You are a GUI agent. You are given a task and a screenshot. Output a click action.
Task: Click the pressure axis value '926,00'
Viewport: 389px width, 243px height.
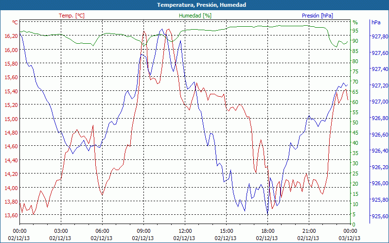pos(379,183)
